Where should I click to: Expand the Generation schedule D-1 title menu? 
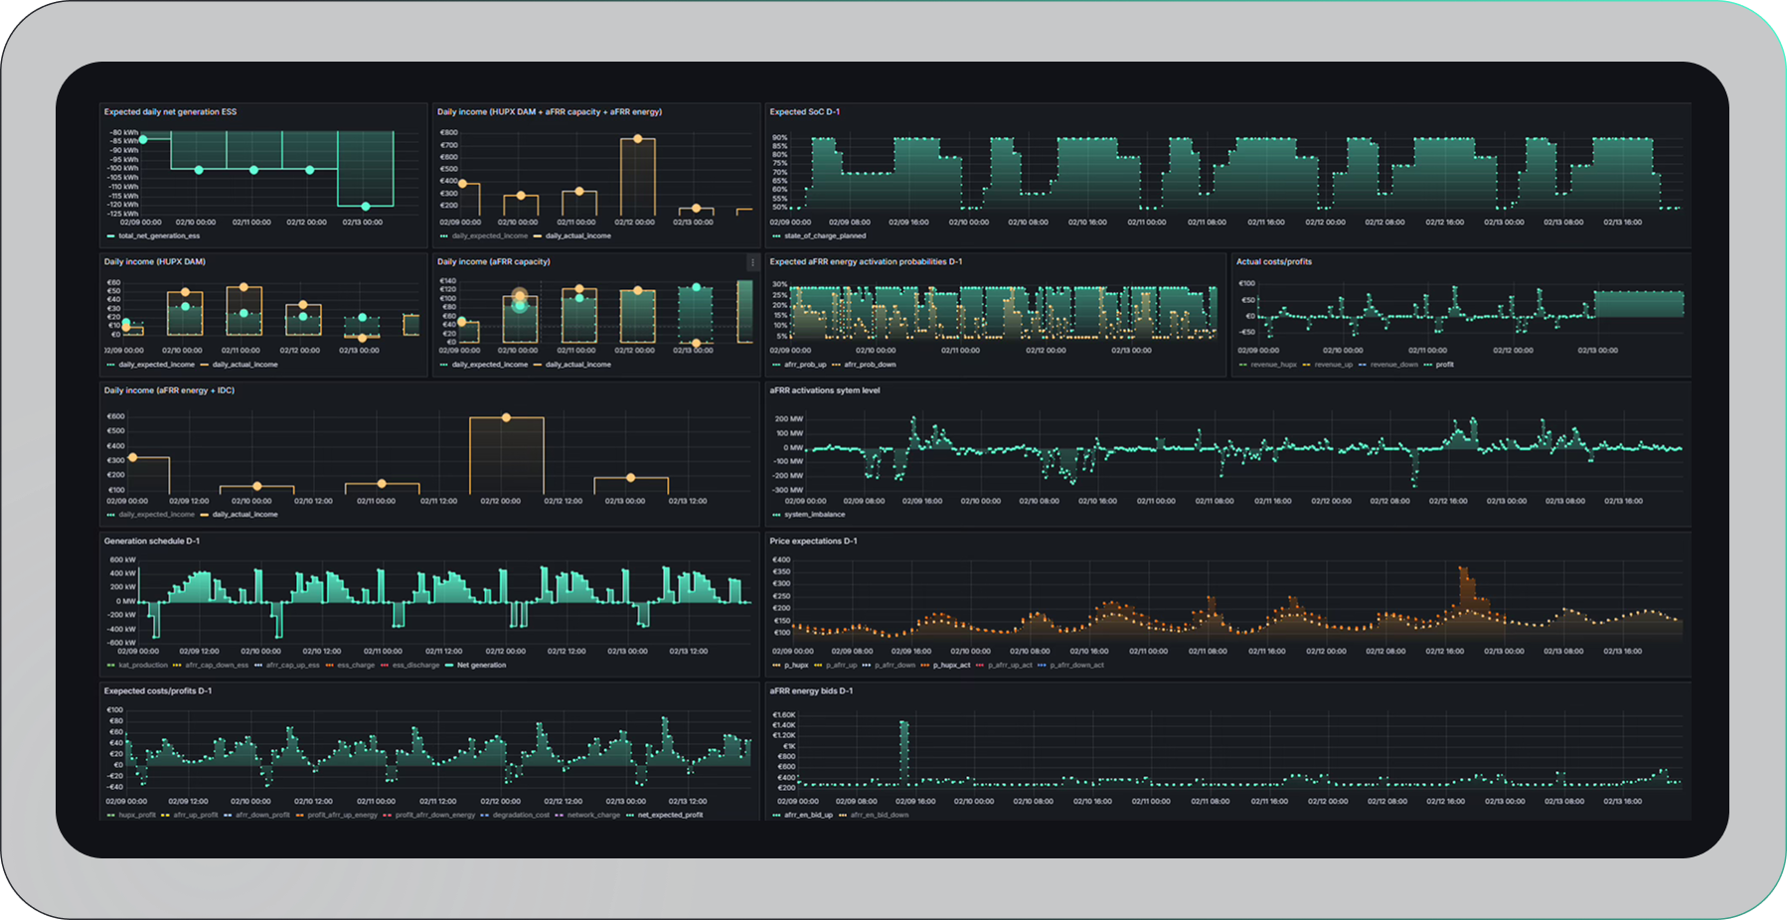coord(151,541)
